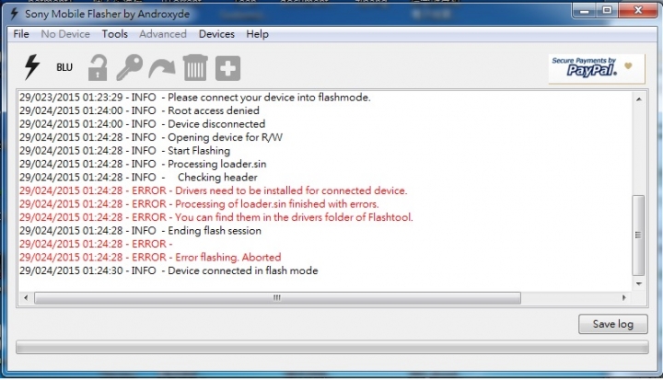The width and height of the screenshot is (663, 380).
Task: Click the horizontal scrollbar left arrow
Action: click(x=26, y=297)
